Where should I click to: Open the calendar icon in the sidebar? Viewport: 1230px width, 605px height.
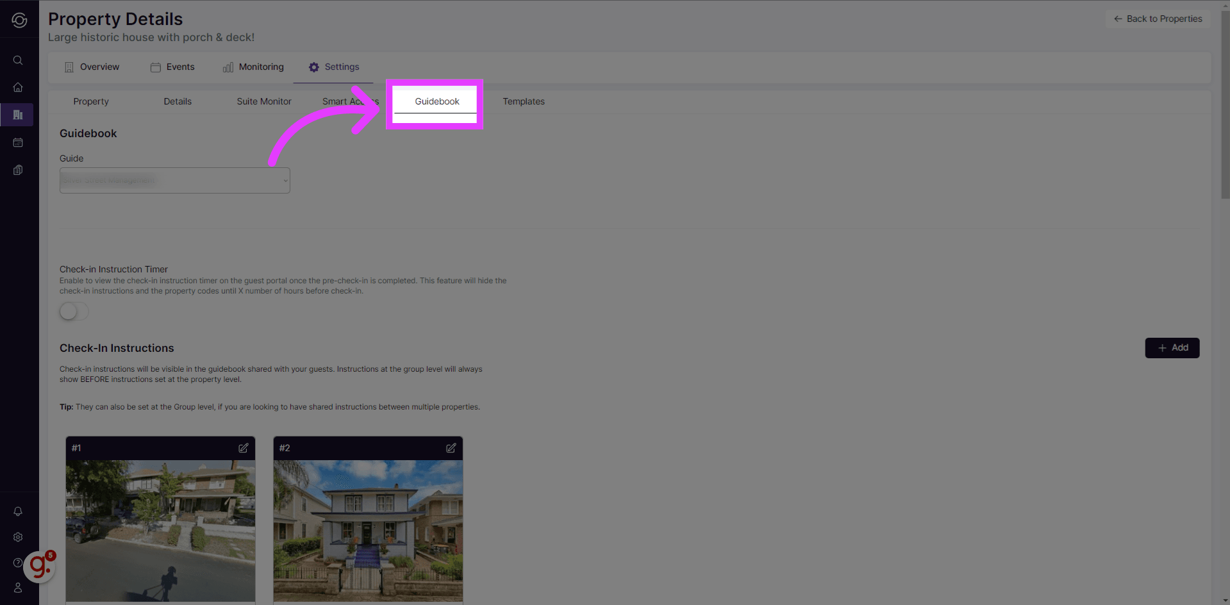(x=17, y=142)
